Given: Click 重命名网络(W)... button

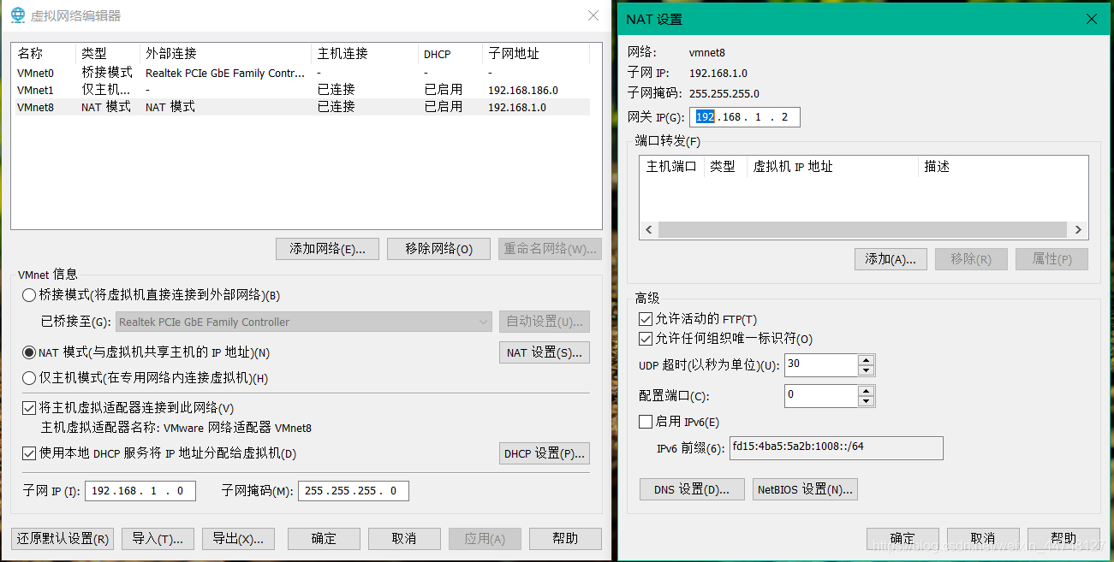Looking at the screenshot, I should tap(550, 249).
